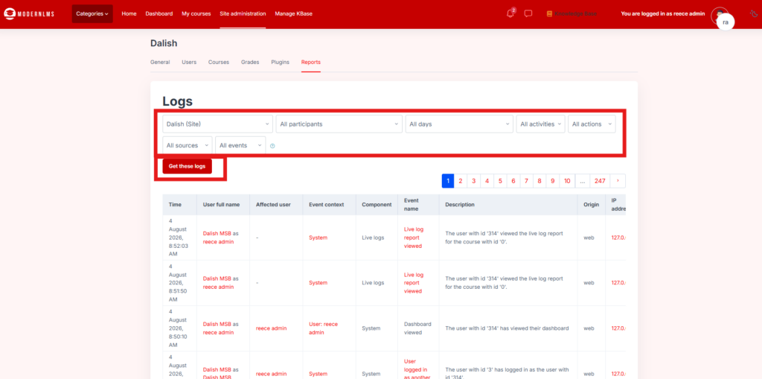Screen dimensions: 762x379
Task: Go to page 4 of logs
Action: pyautogui.click(x=487, y=181)
